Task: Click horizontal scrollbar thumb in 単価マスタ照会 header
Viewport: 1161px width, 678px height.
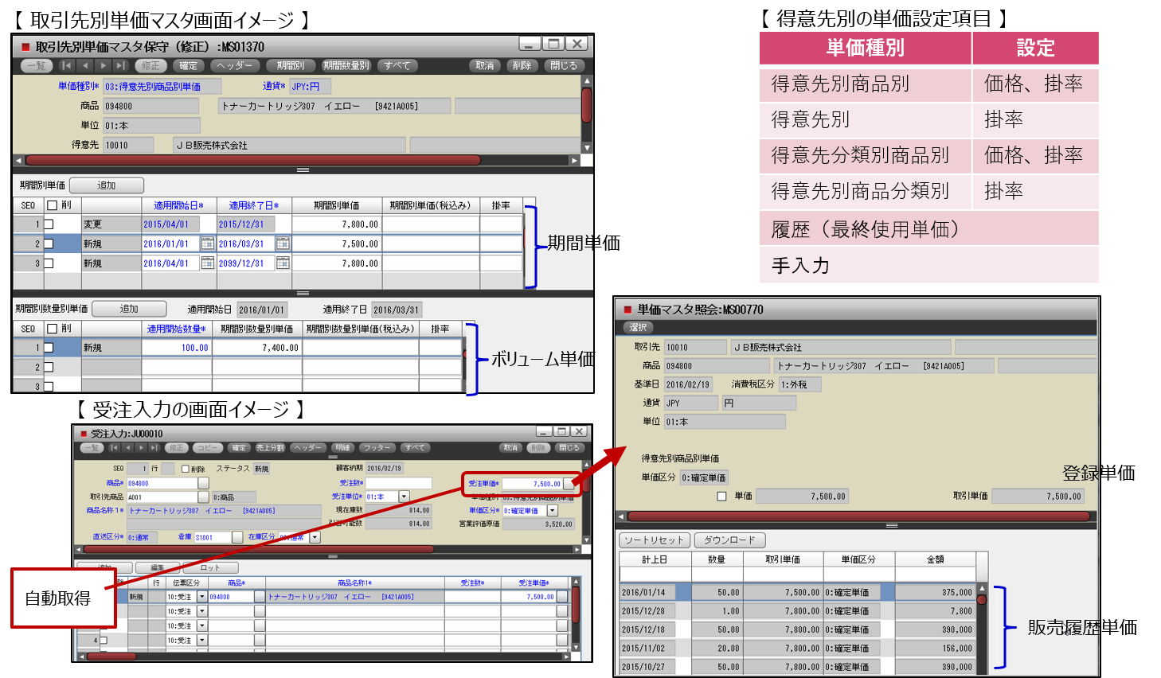Action: click(858, 516)
